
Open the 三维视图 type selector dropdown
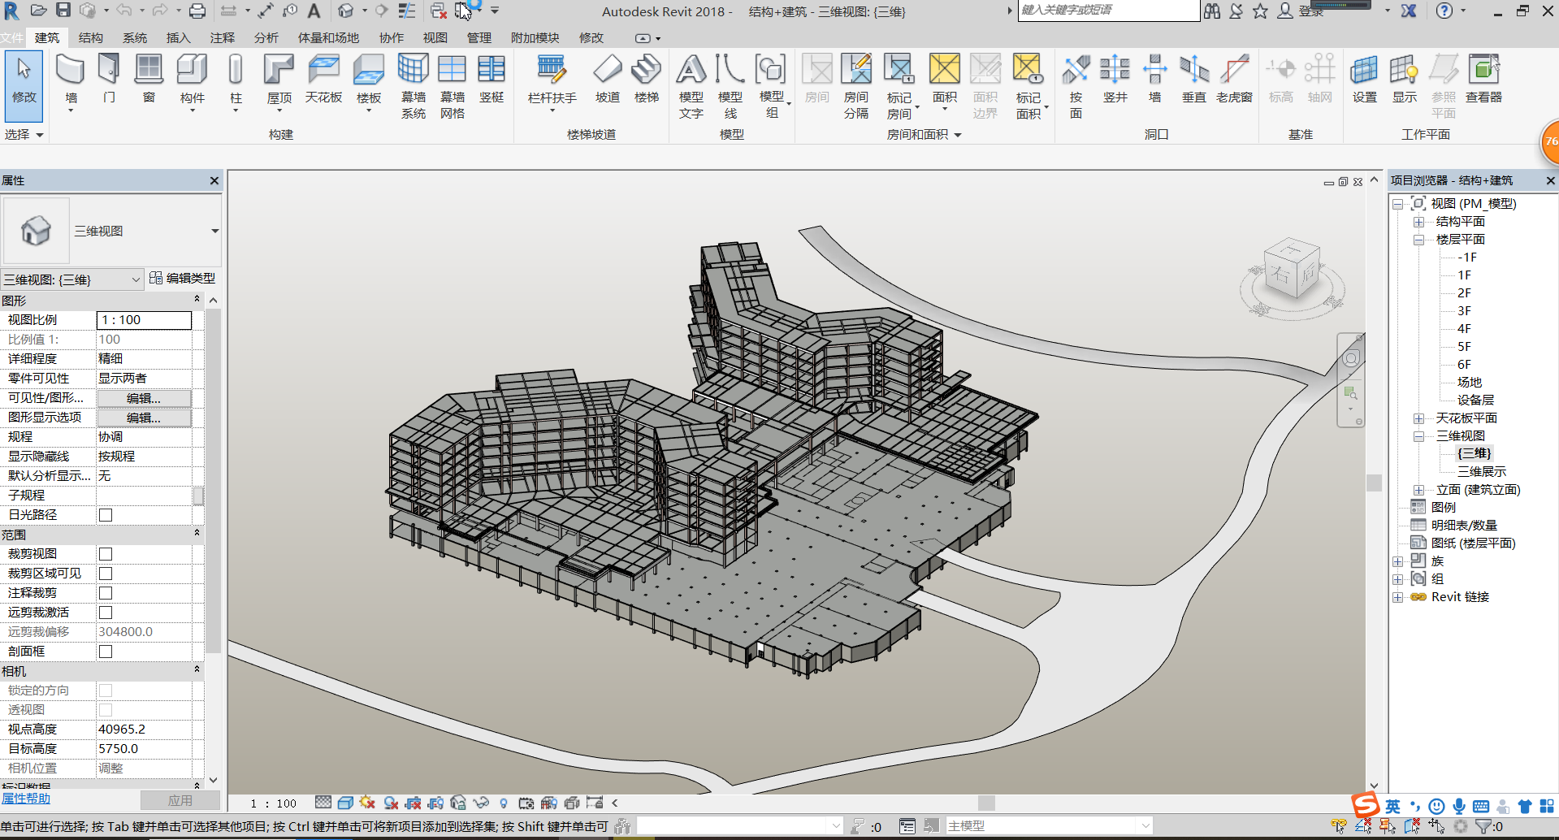(214, 232)
